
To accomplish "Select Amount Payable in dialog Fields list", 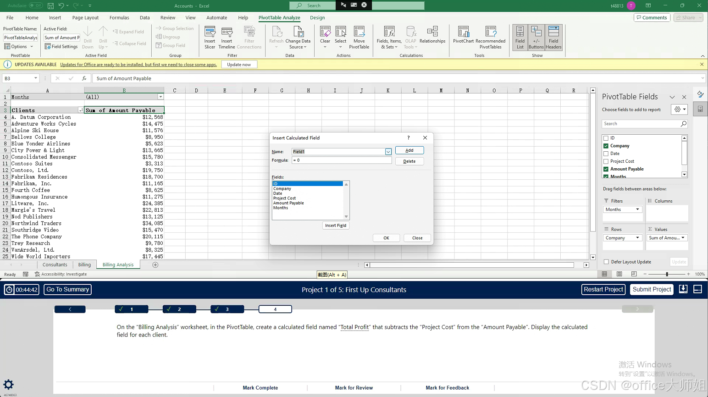I will [288, 203].
